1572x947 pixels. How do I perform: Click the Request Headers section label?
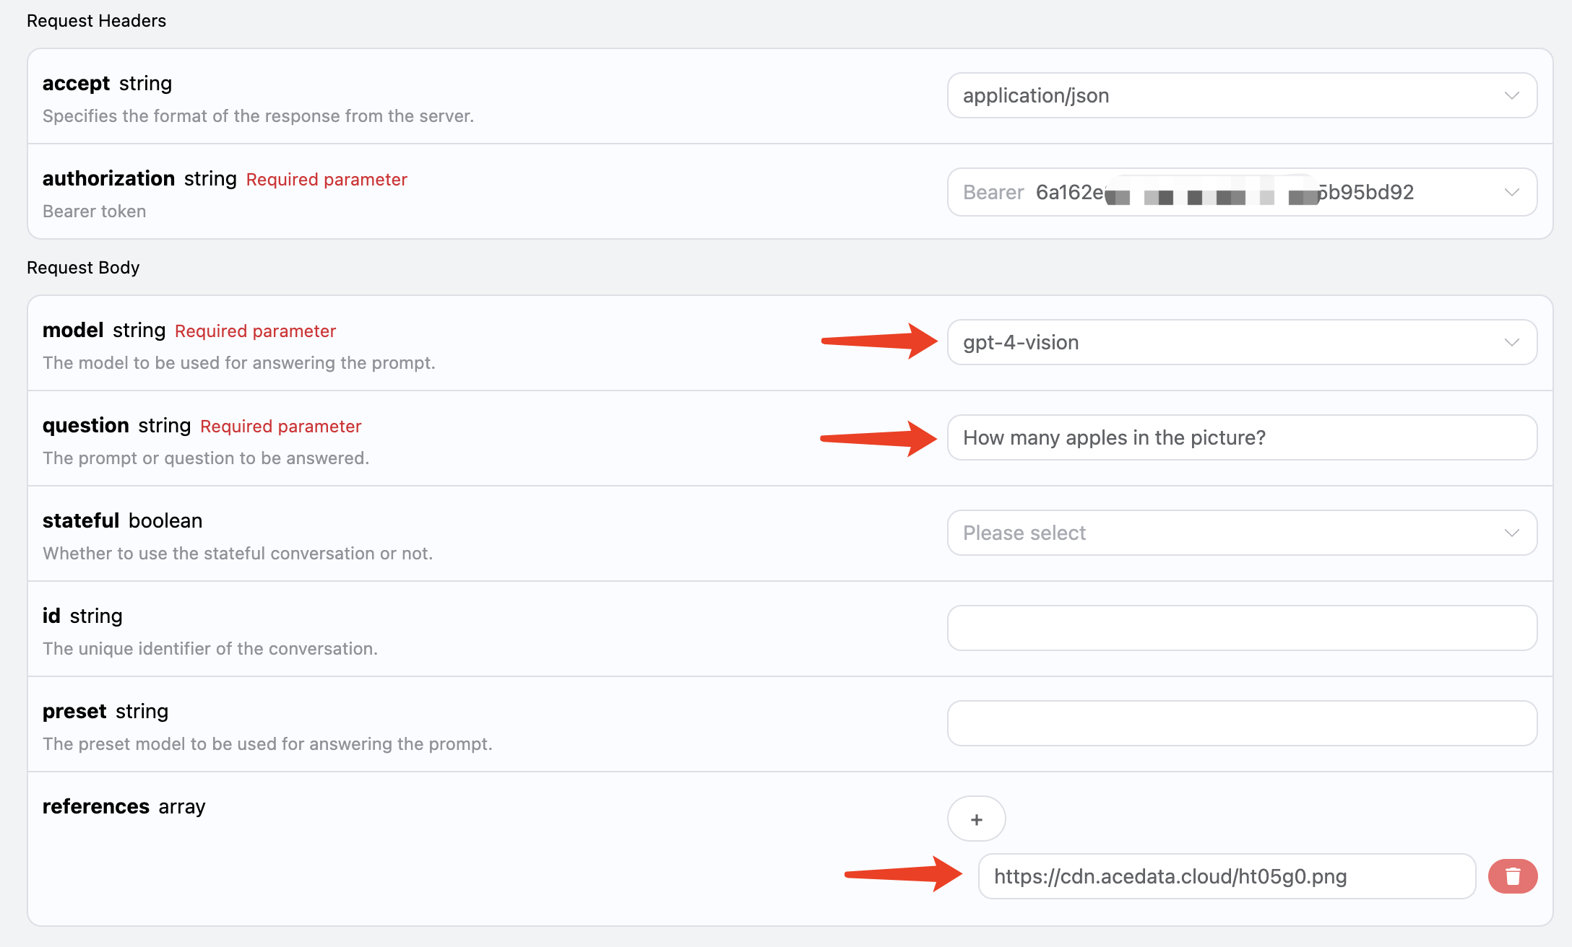(x=96, y=21)
